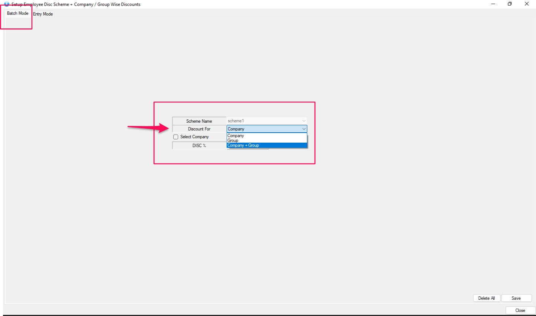Click the Scheme Name label cell
Viewport: 536px width, 316px height.
(199, 121)
